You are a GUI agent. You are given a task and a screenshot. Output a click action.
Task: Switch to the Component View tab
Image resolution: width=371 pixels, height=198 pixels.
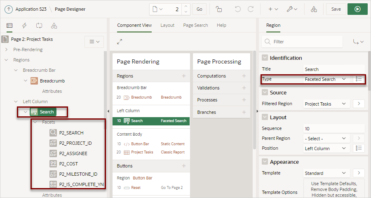pos(134,25)
